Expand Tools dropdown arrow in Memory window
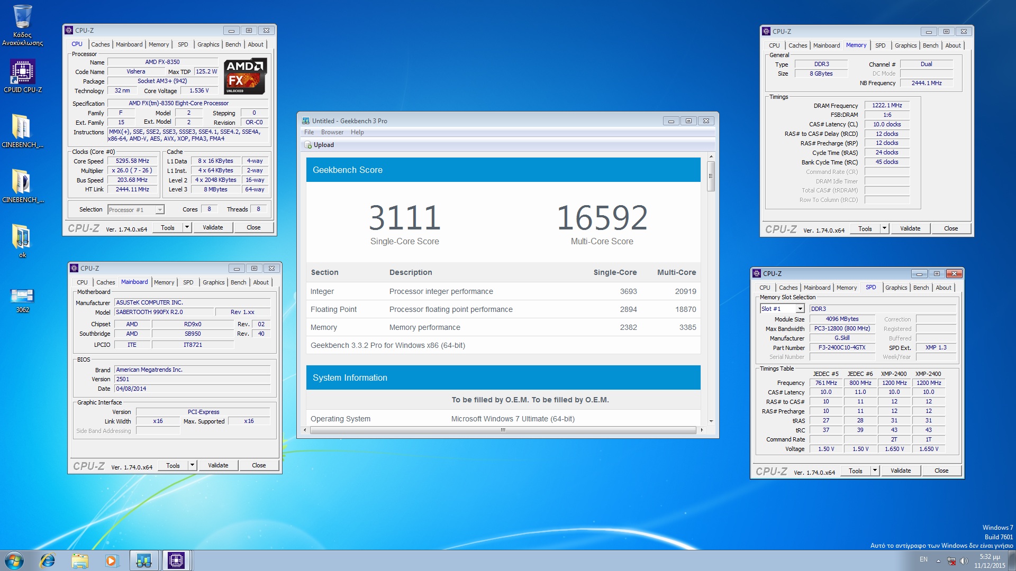The image size is (1016, 571). click(884, 228)
